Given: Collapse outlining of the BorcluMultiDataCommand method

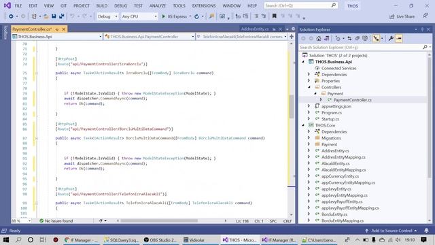Looking at the screenshot, I should 36,138.
